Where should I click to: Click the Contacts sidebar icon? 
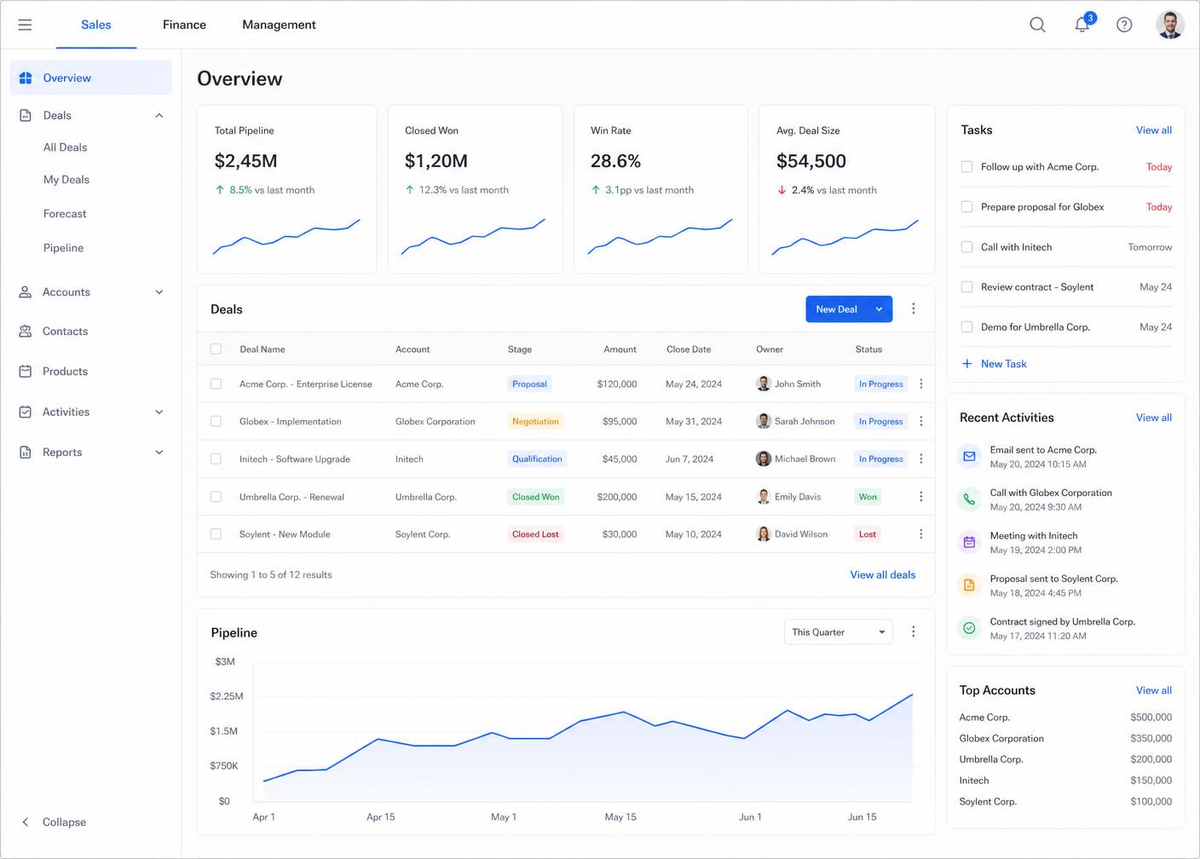(26, 331)
